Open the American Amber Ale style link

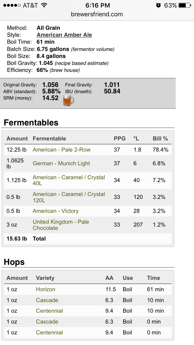64,35
